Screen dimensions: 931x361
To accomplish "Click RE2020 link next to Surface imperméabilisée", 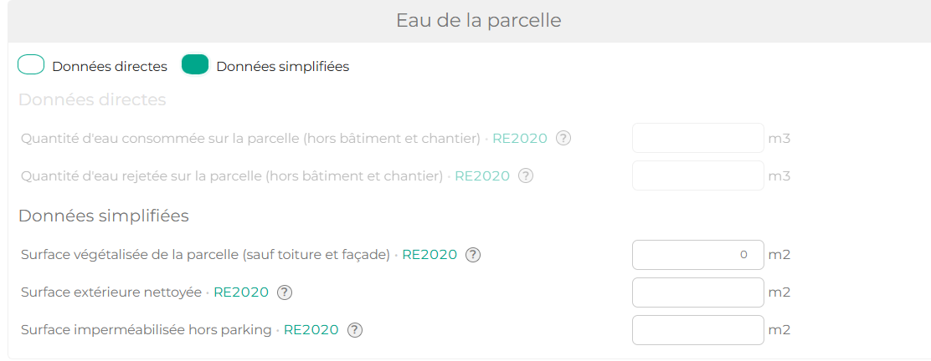I will click(x=311, y=330).
